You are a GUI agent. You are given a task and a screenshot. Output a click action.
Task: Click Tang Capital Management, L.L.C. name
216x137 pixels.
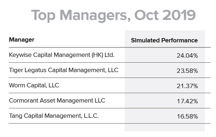click(x=54, y=116)
